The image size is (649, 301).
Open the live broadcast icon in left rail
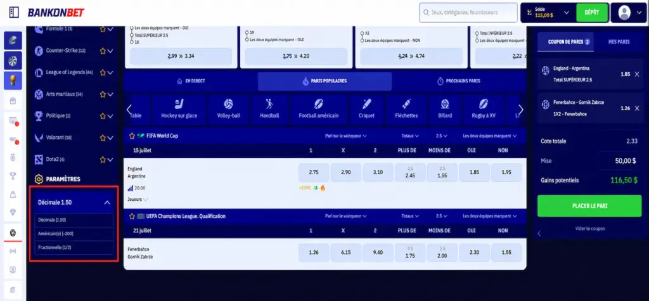pos(13,252)
